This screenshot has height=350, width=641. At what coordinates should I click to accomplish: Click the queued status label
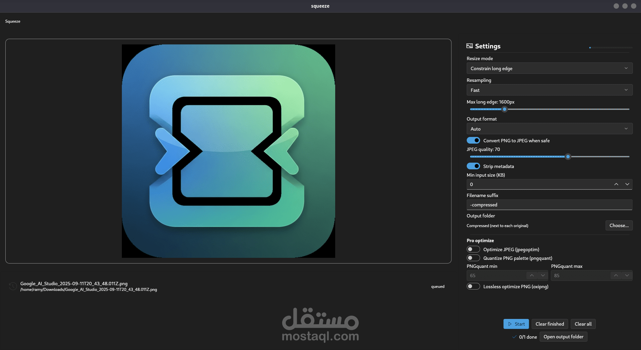pyautogui.click(x=438, y=287)
